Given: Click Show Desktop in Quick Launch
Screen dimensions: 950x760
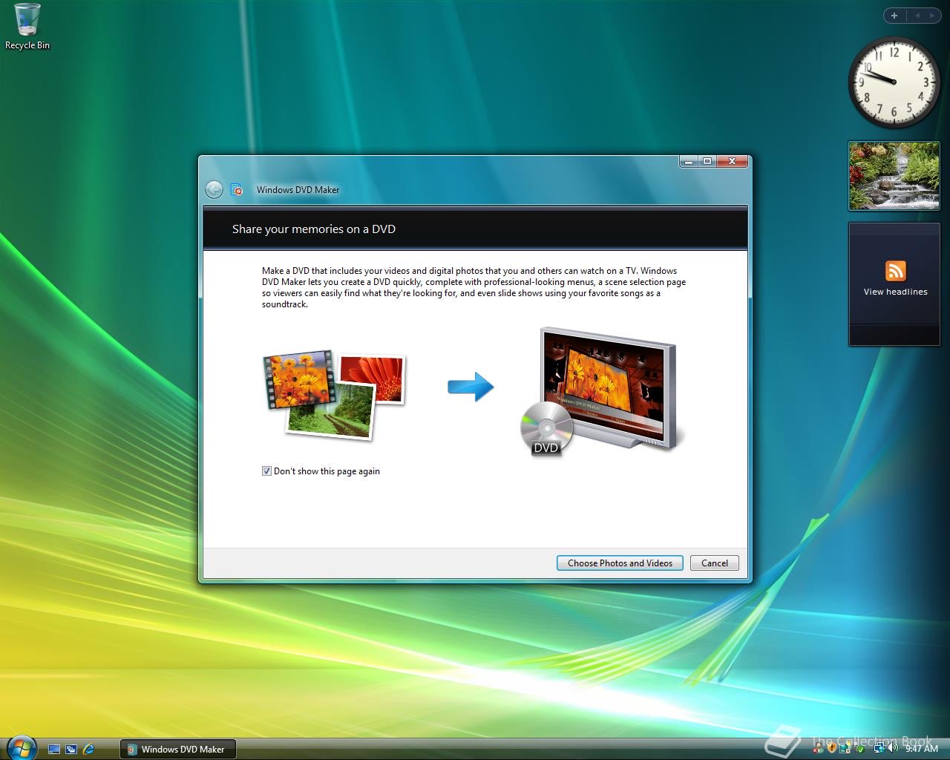Looking at the screenshot, I should tap(54, 750).
